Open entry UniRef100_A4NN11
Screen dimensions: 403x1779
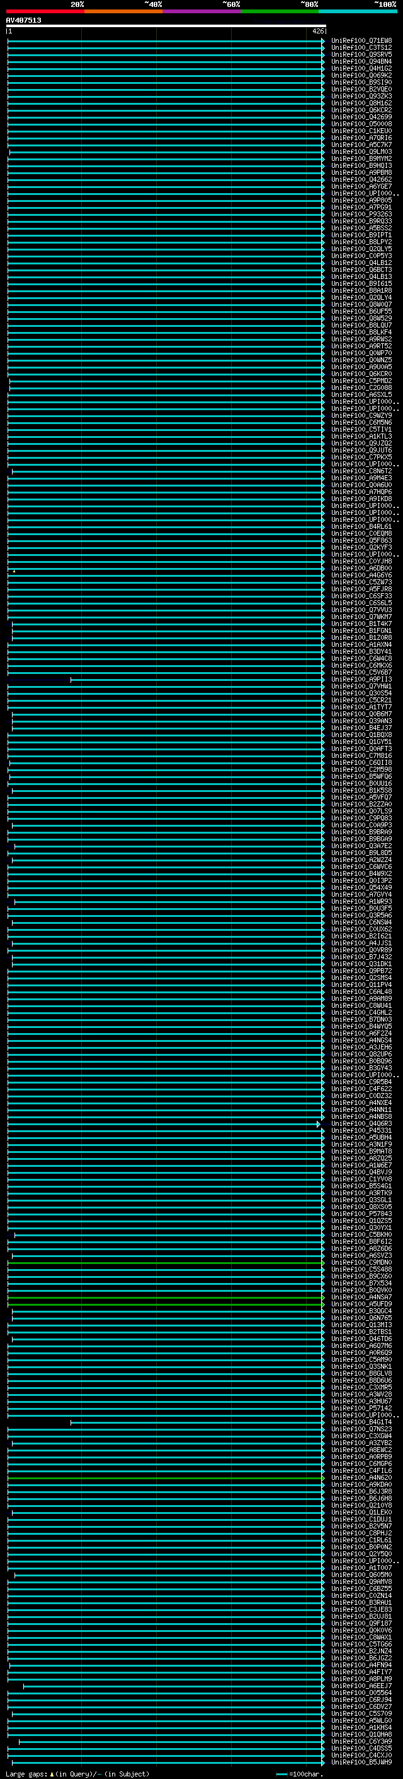[361, 1110]
